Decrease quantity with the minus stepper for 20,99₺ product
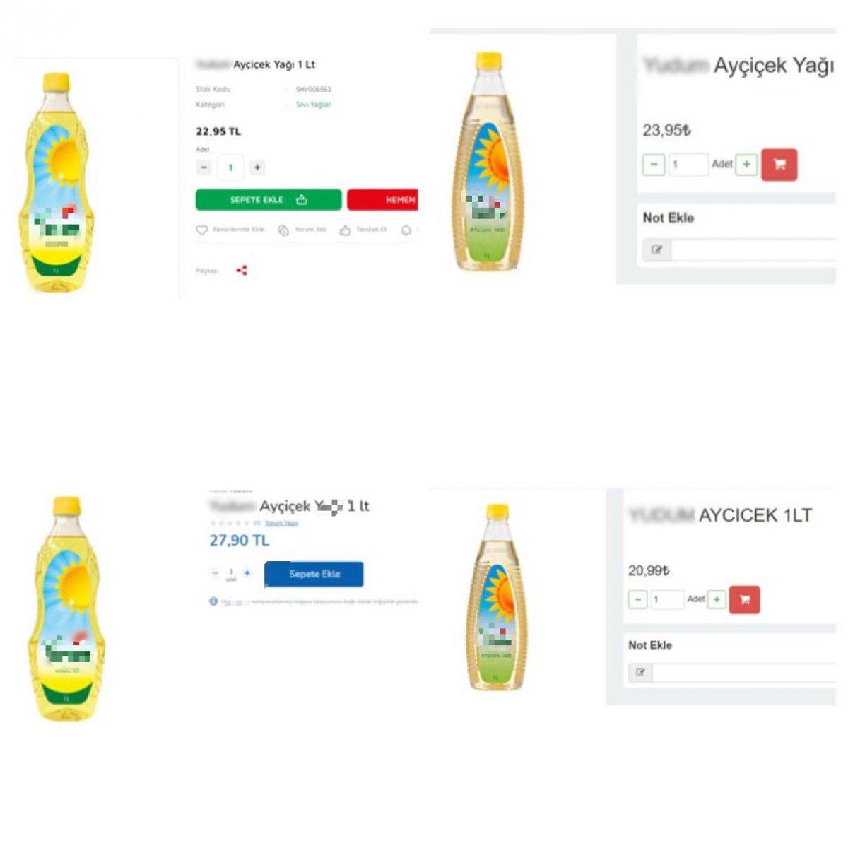Image resolution: width=848 pixels, height=848 pixels. [x=637, y=599]
